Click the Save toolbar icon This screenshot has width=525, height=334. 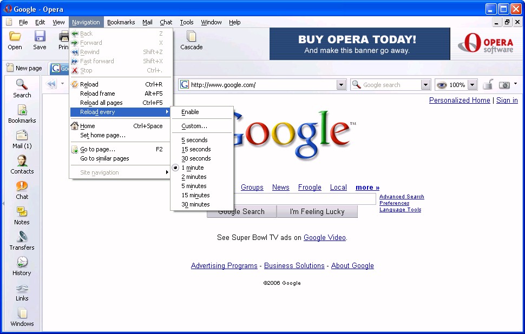[x=40, y=40]
